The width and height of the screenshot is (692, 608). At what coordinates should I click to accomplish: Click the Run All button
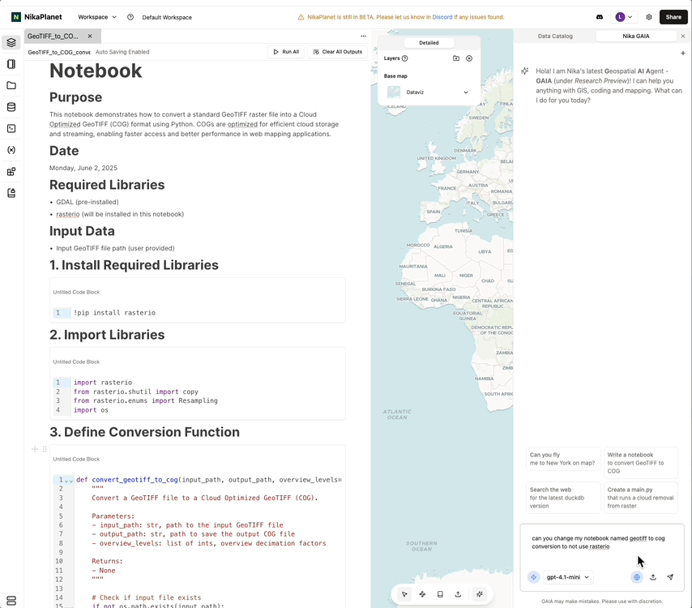[286, 52]
